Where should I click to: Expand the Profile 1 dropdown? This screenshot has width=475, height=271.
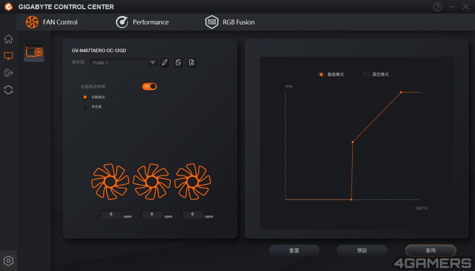[x=124, y=63]
